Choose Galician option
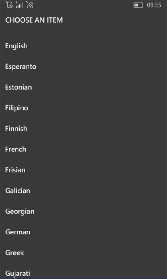The height and width of the screenshot is (279, 167). coord(18,191)
